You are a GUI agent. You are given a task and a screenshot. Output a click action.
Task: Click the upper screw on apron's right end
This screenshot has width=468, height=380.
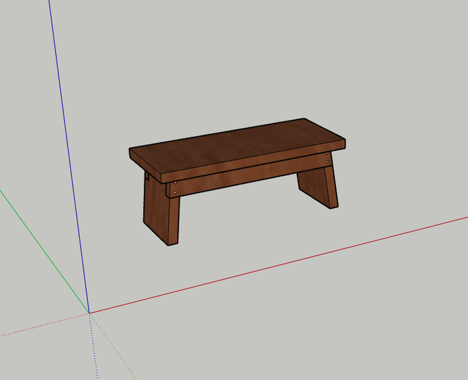click(x=327, y=153)
